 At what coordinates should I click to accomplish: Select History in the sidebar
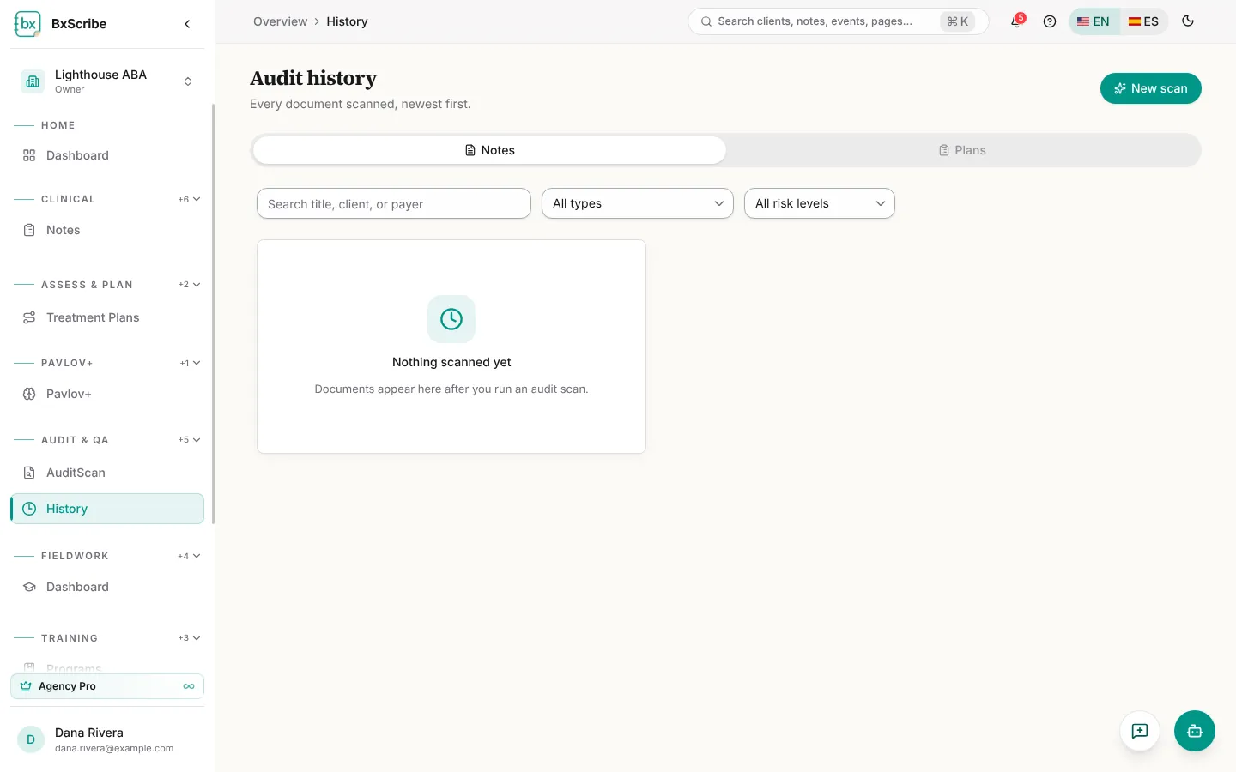click(x=107, y=509)
